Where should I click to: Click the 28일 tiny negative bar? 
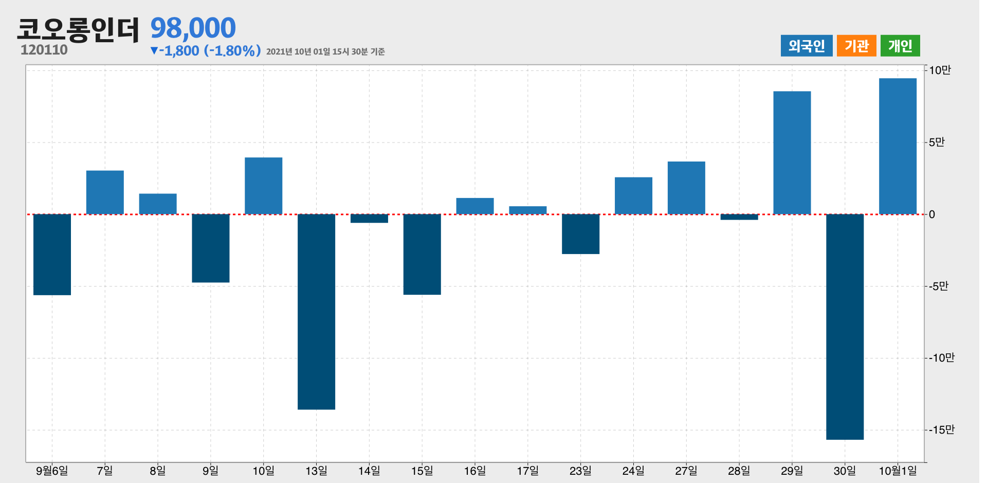739,217
